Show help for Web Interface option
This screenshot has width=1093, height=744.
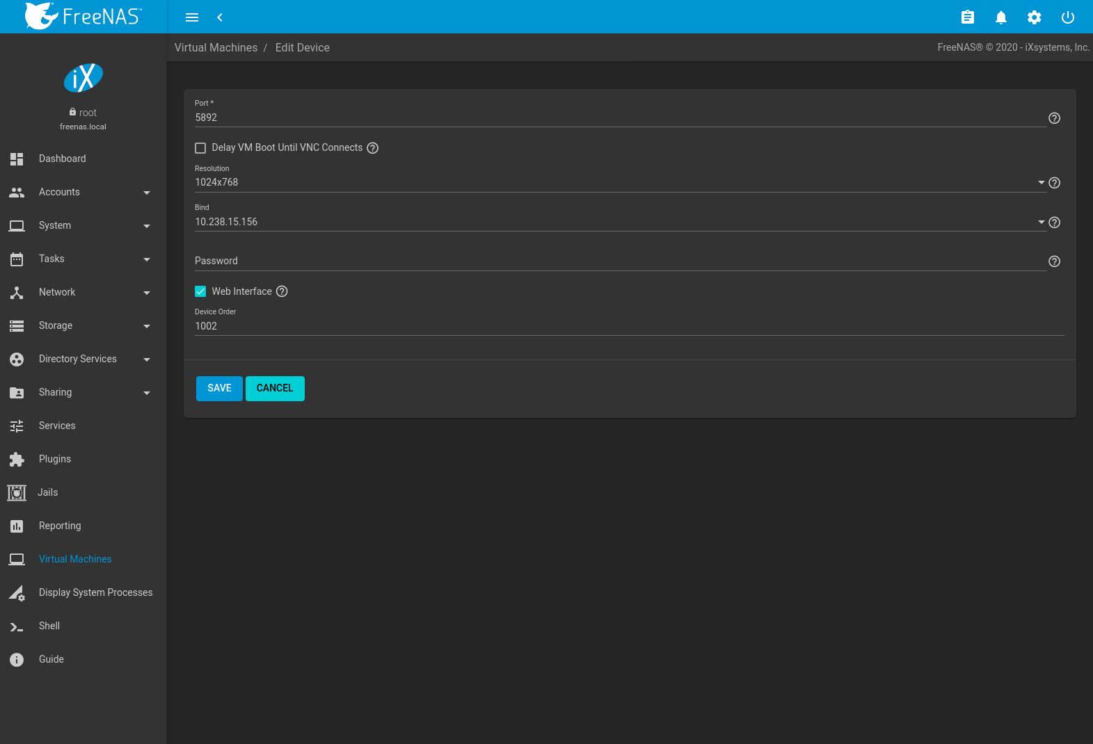pos(282,291)
